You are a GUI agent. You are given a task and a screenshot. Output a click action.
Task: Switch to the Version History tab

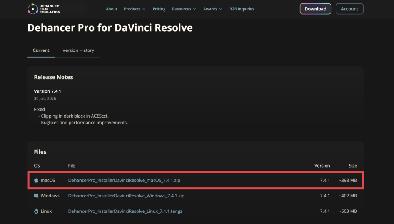tap(78, 50)
